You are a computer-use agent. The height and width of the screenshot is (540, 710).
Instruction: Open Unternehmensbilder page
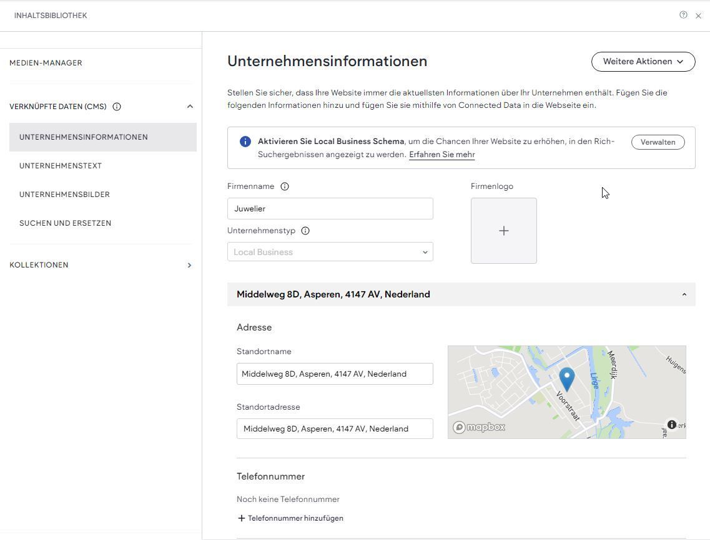(x=65, y=195)
